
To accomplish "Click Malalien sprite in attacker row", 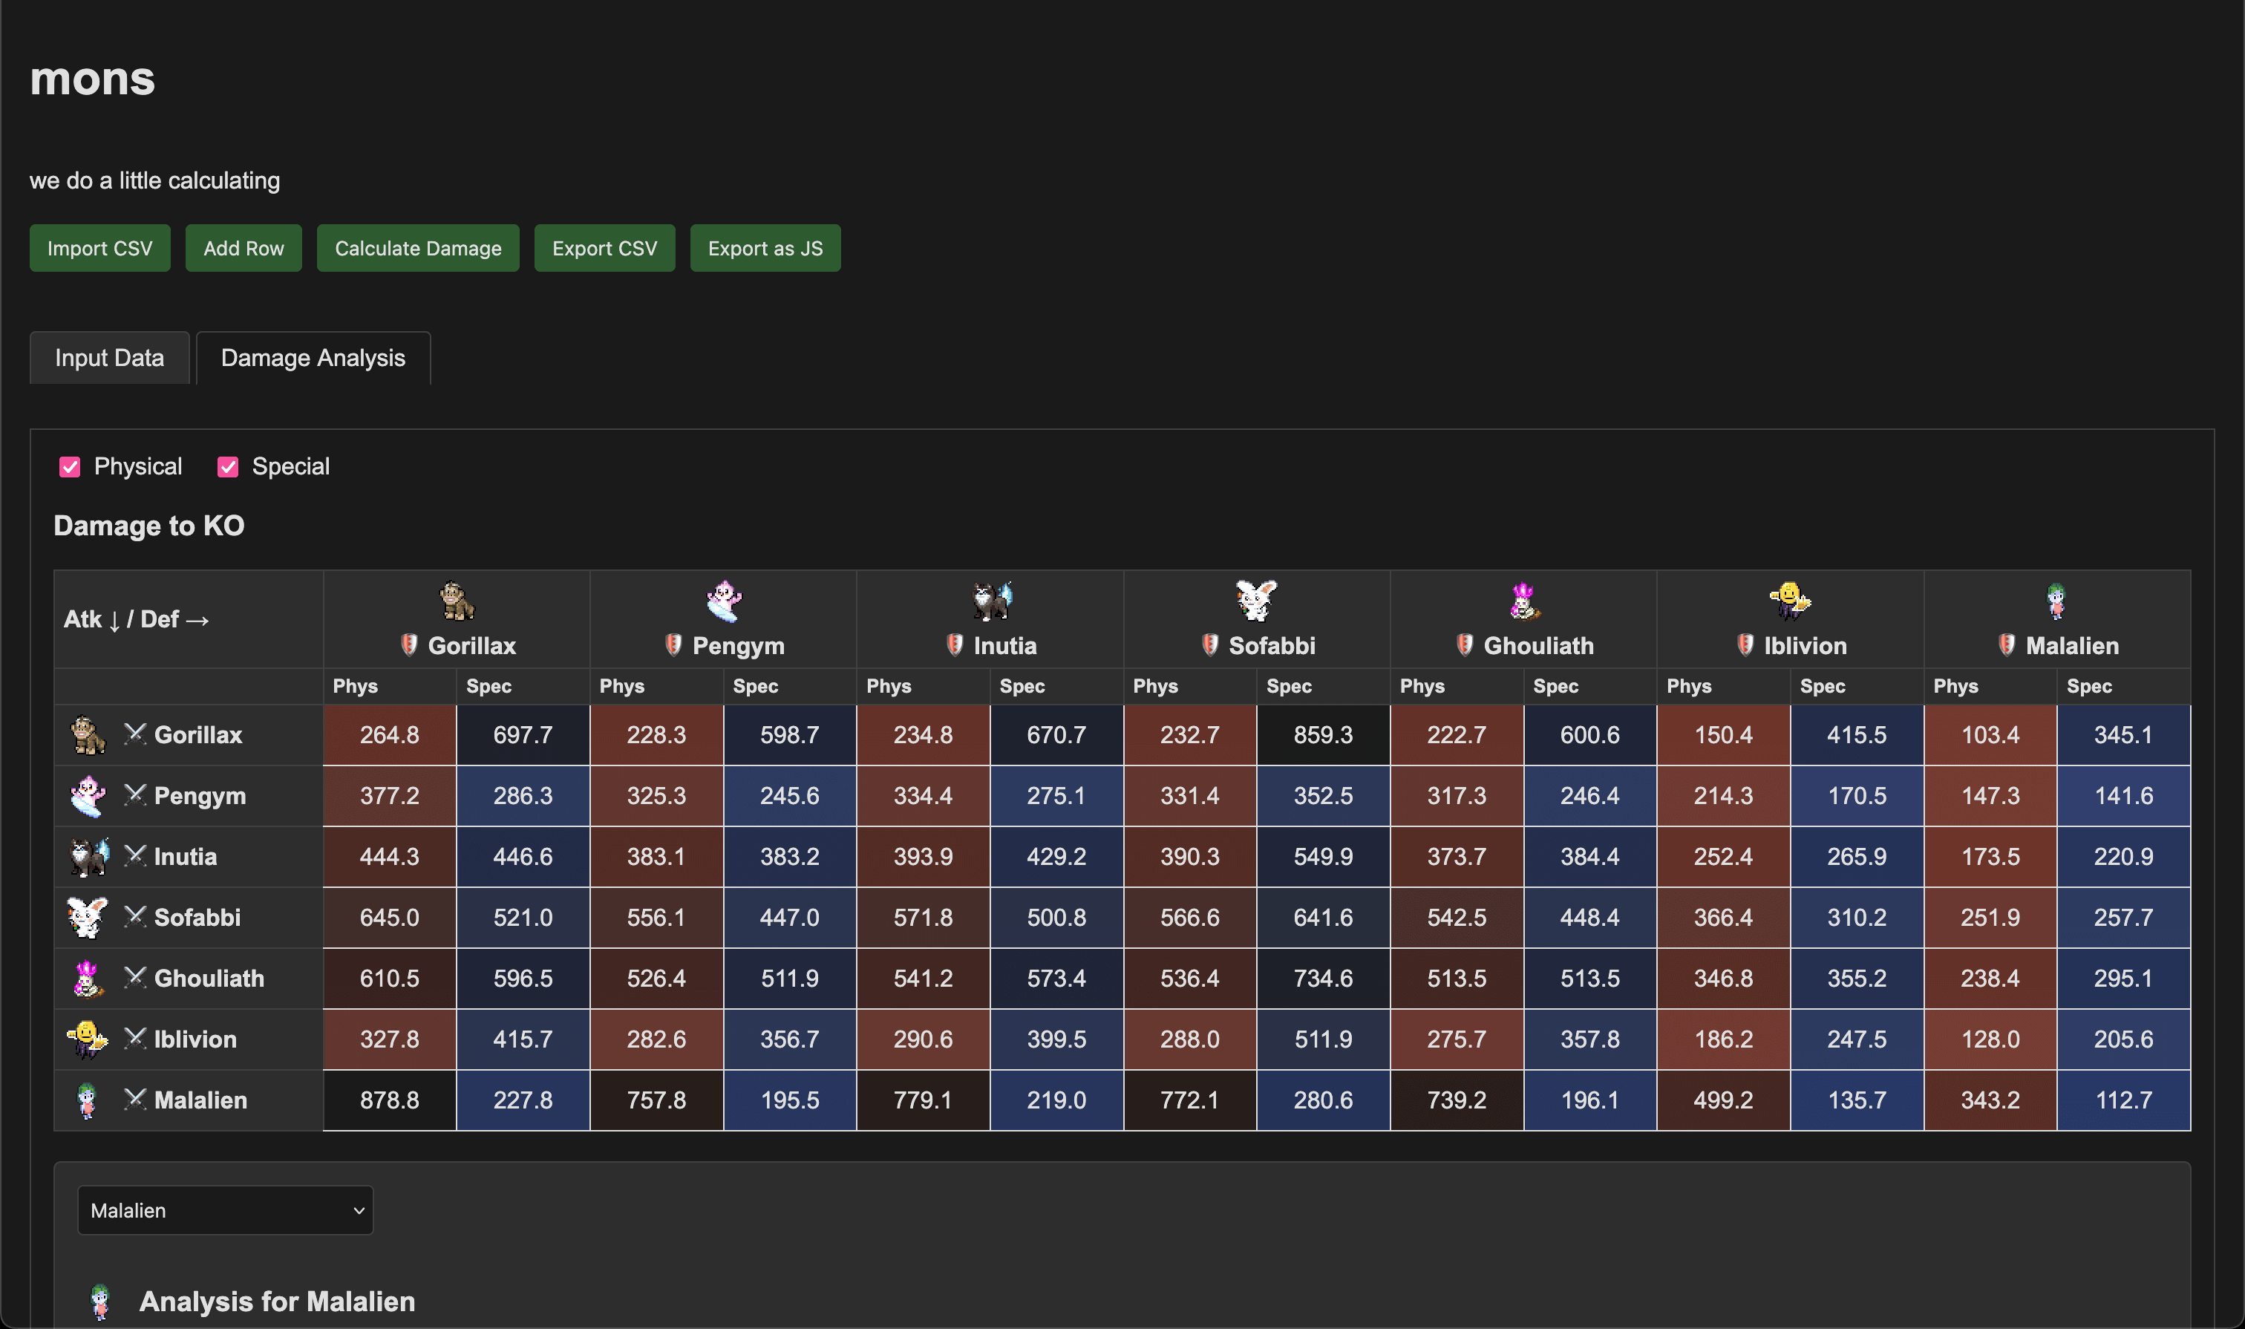I will point(87,1100).
